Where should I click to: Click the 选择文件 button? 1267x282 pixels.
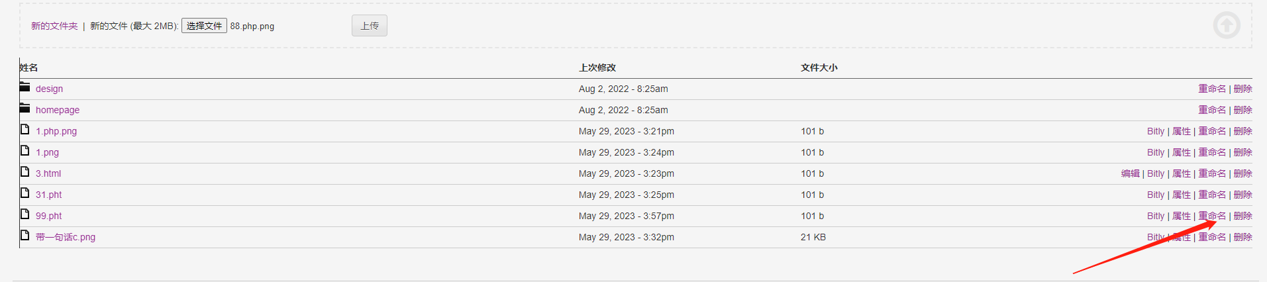pos(204,26)
